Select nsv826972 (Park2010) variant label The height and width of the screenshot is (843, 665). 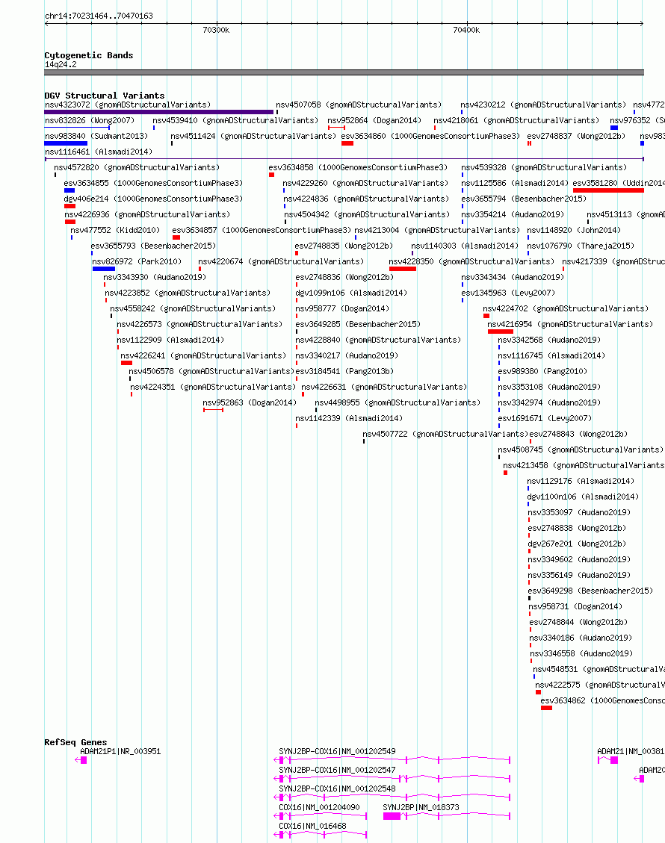pos(137,261)
